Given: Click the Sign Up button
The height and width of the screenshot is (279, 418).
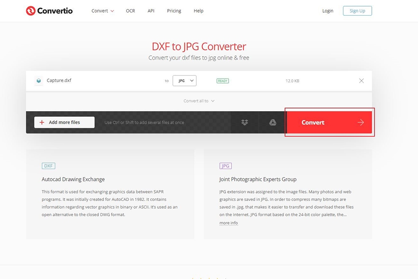Looking at the screenshot, I should tap(357, 10).
